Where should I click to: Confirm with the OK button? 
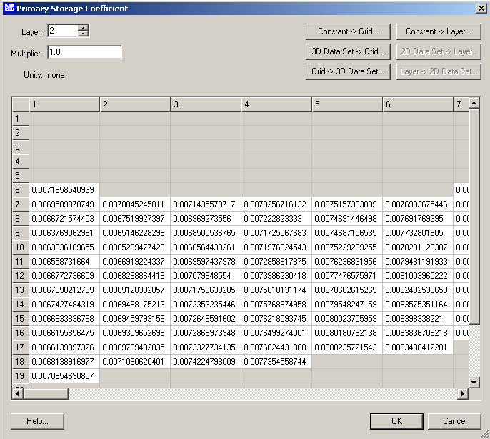[396, 421]
